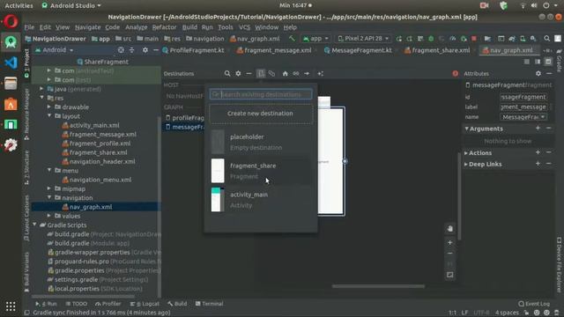The width and height of the screenshot is (564, 317).
Task: Zoom in with plus canvas button
Action: [x=450, y=243]
